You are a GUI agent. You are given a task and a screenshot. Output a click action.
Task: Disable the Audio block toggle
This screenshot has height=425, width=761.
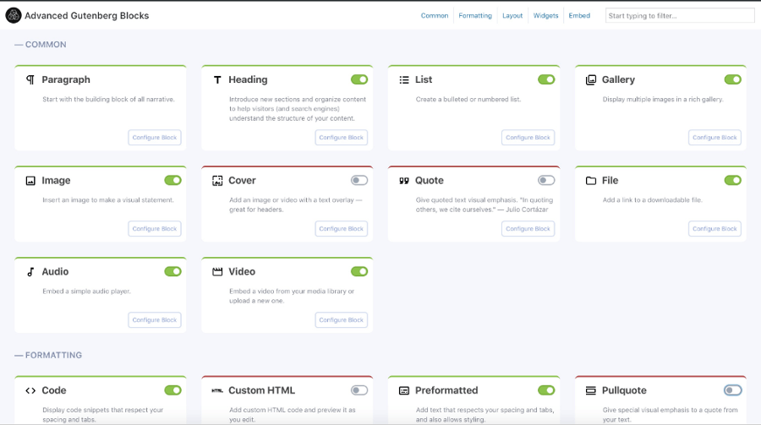(172, 272)
